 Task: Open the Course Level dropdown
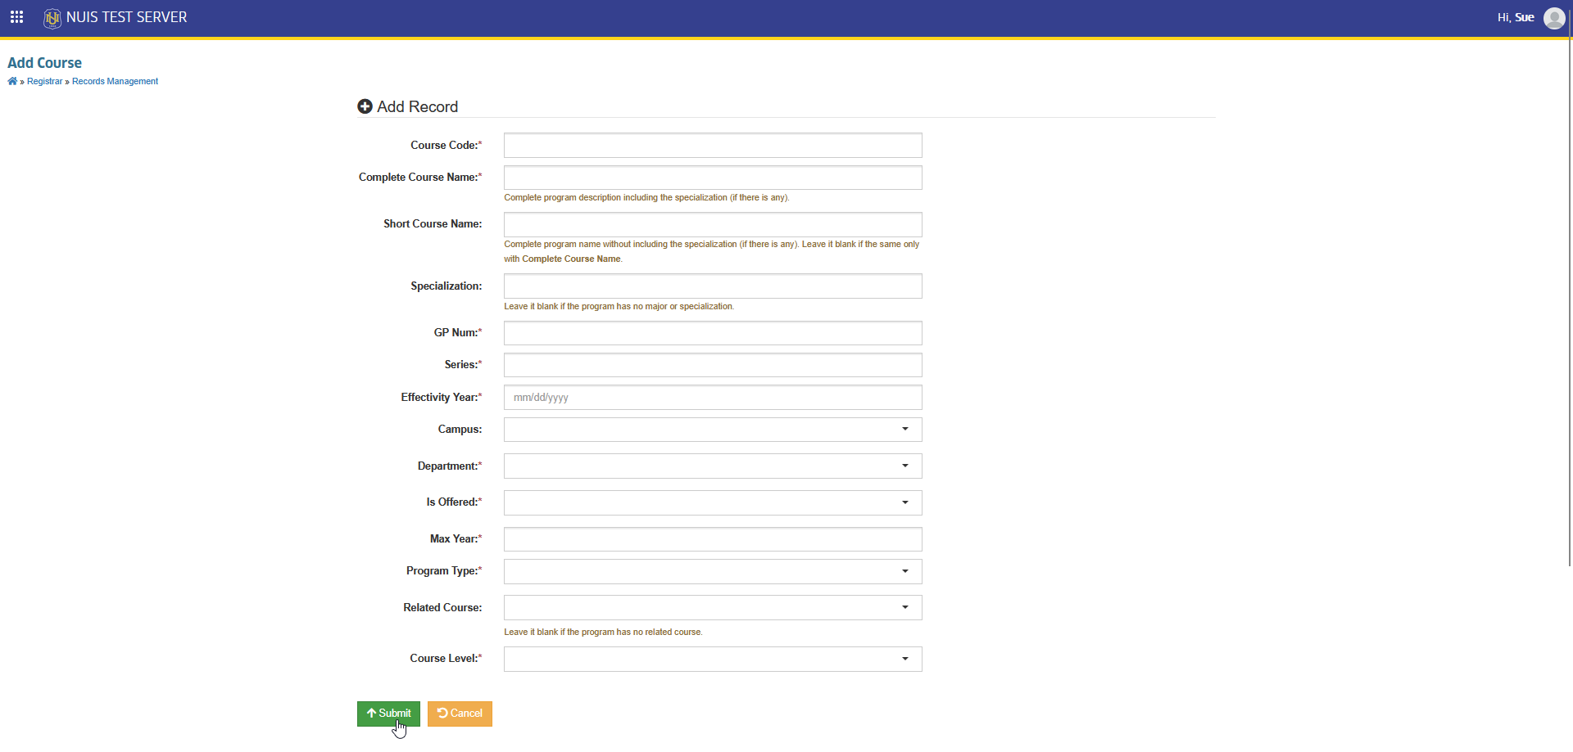pyautogui.click(x=713, y=660)
